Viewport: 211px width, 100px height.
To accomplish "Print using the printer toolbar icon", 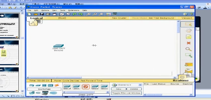I will pos(48,14).
